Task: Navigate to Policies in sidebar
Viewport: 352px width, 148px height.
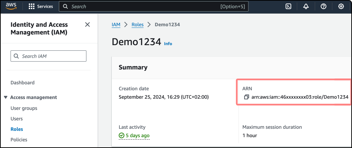Action: click(19, 140)
